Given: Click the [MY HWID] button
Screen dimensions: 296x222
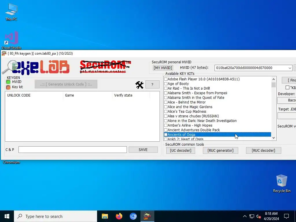Looking at the screenshot, I should 163,68.
